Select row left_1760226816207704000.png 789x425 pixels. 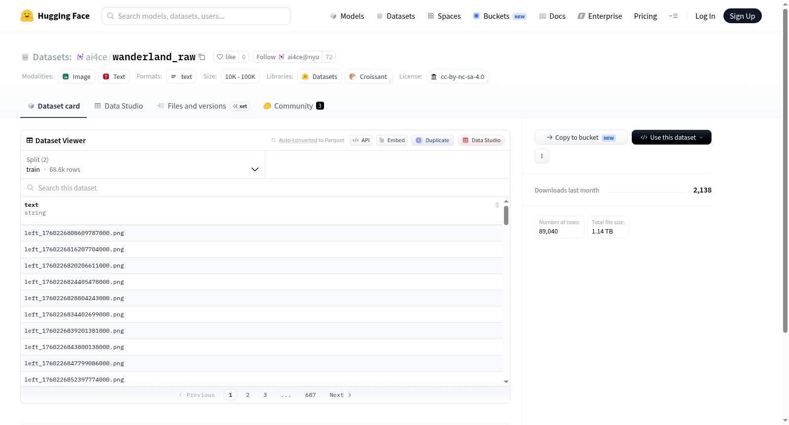click(261, 249)
